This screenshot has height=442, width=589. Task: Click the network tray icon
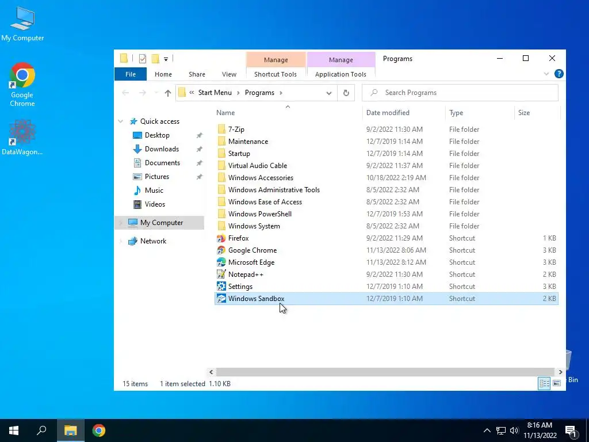point(501,430)
